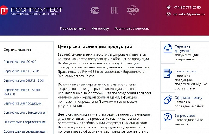Open the Производителю menu item
This screenshot has width=209, height=134.
[73, 29]
